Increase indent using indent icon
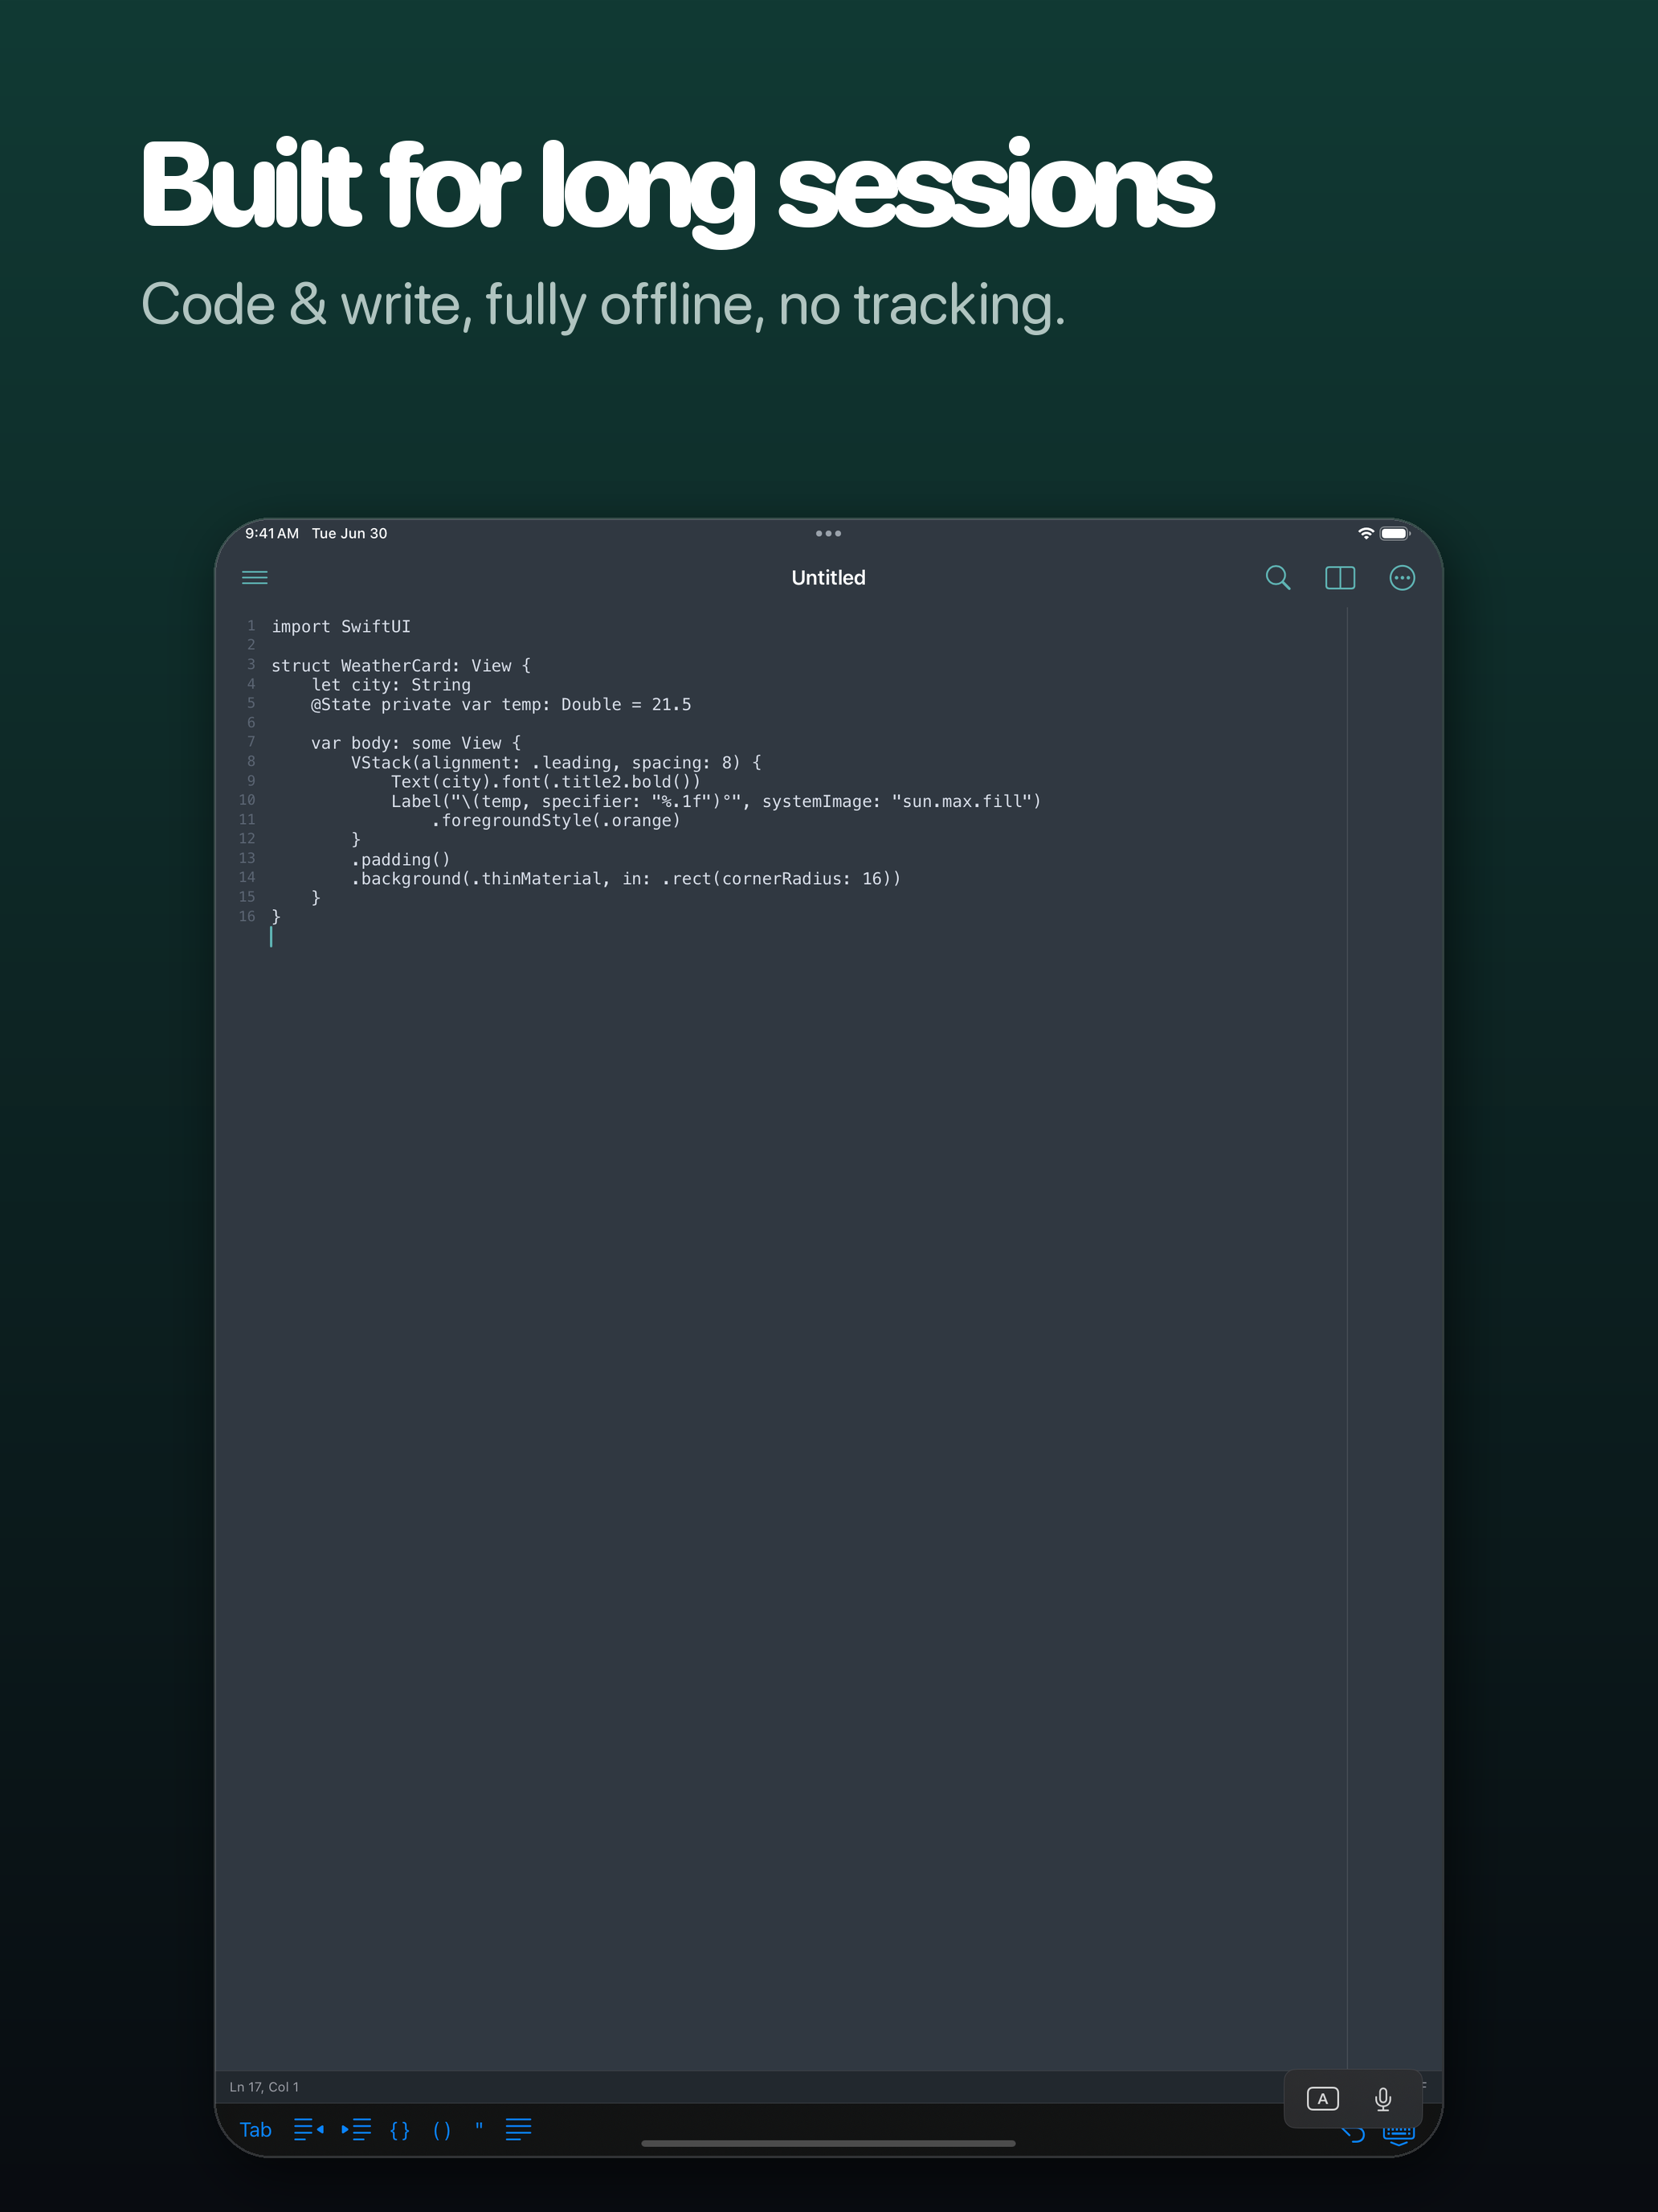The image size is (1658, 2212). [x=356, y=2129]
